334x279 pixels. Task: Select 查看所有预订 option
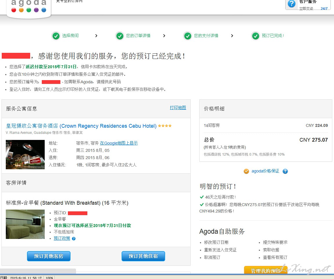click(x=275, y=257)
